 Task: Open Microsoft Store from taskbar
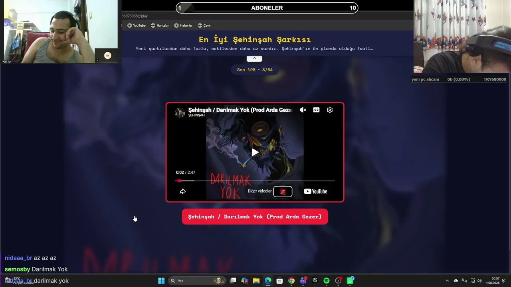click(279, 281)
